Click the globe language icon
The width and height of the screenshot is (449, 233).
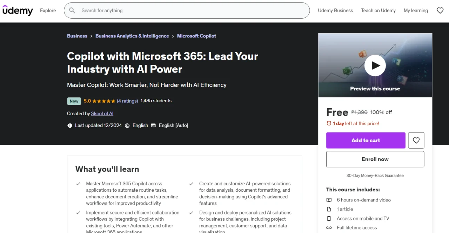pos(127,125)
